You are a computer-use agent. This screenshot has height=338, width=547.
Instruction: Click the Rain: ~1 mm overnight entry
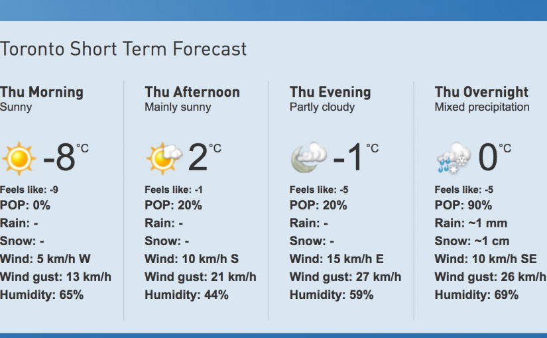469,223
